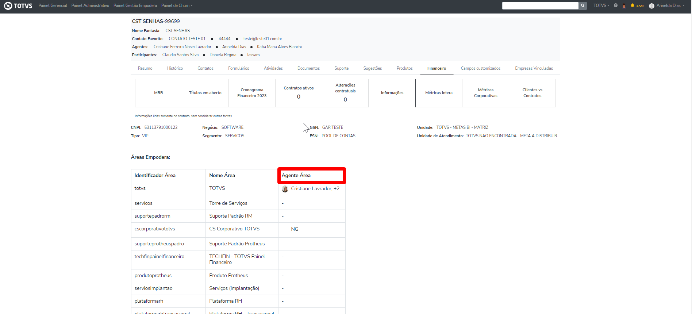Click CONTATO TESTE 01 favorite contact
692x314 pixels.
187,39
